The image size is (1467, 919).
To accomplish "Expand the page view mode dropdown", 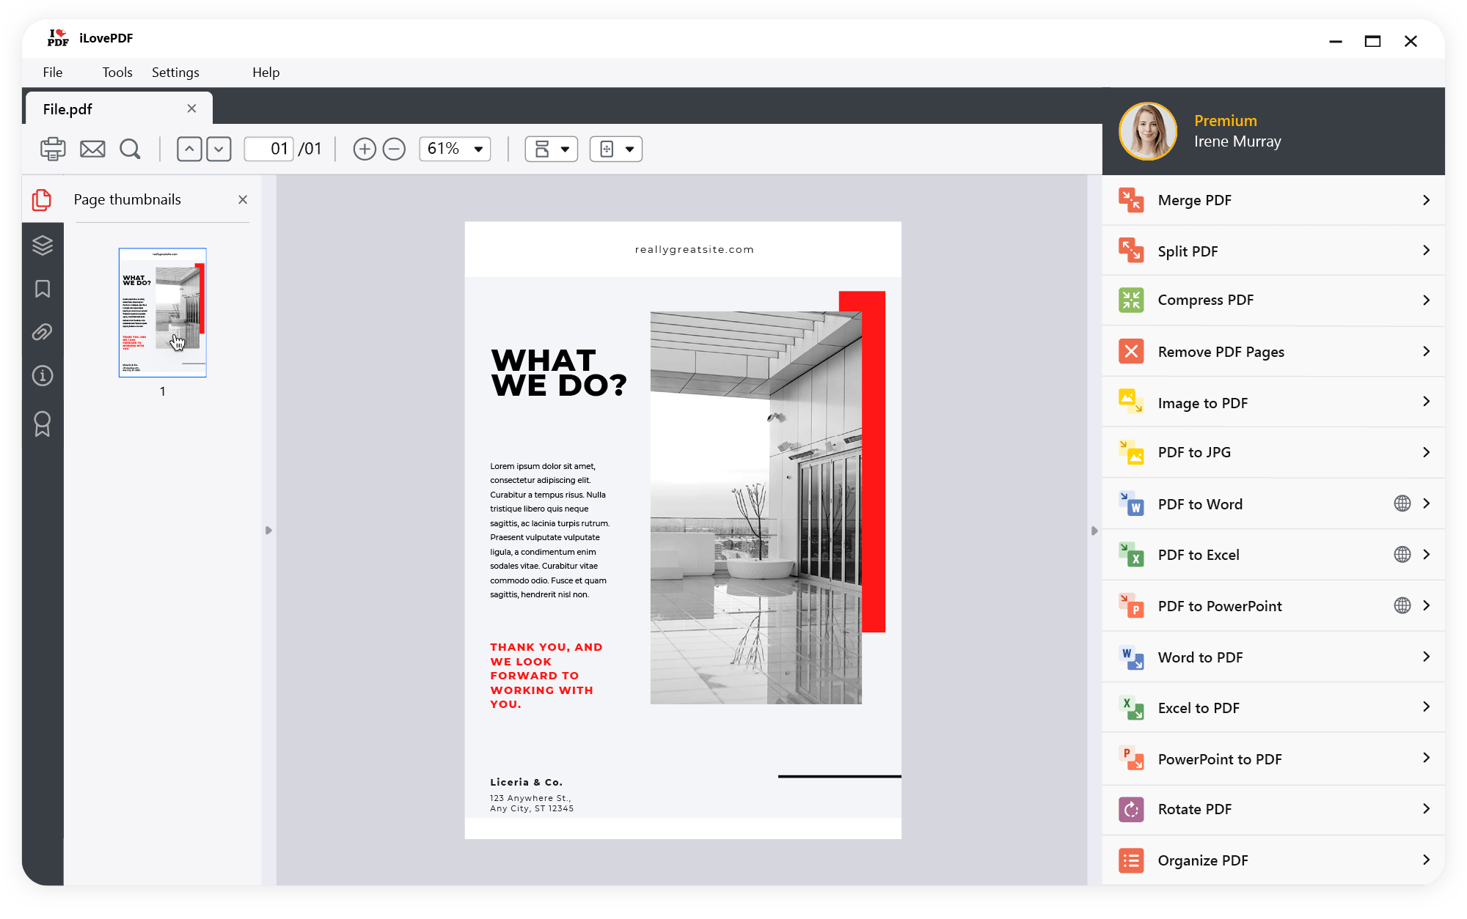I will click(x=551, y=149).
